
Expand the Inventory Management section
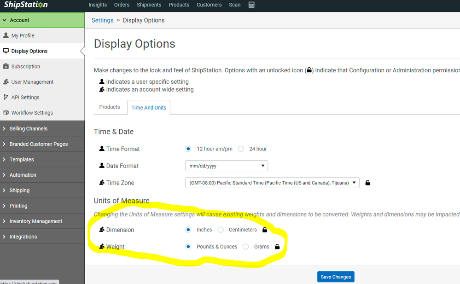[x=35, y=221]
